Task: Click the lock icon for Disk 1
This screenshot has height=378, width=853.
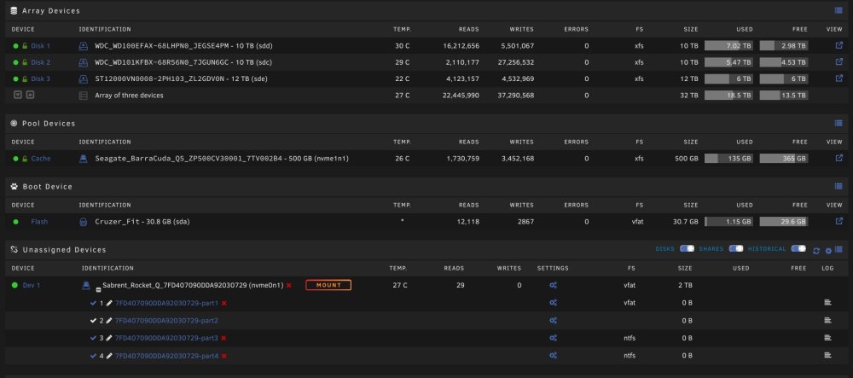Action: [x=25, y=46]
